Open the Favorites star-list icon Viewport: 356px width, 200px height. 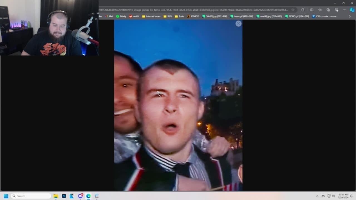(320, 10)
